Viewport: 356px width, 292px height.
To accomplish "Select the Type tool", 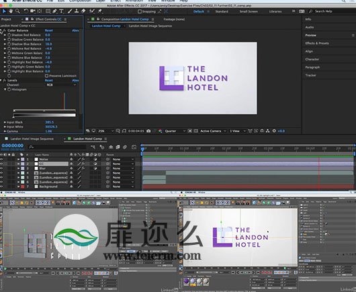I will pyautogui.click(x=61, y=11).
